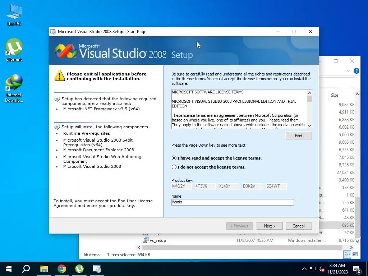Image resolution: width=368 pixels, height=276 pixels.
Task: Click Microsoft Visual Studio 2008 component text
Action: tap(92, 166)
